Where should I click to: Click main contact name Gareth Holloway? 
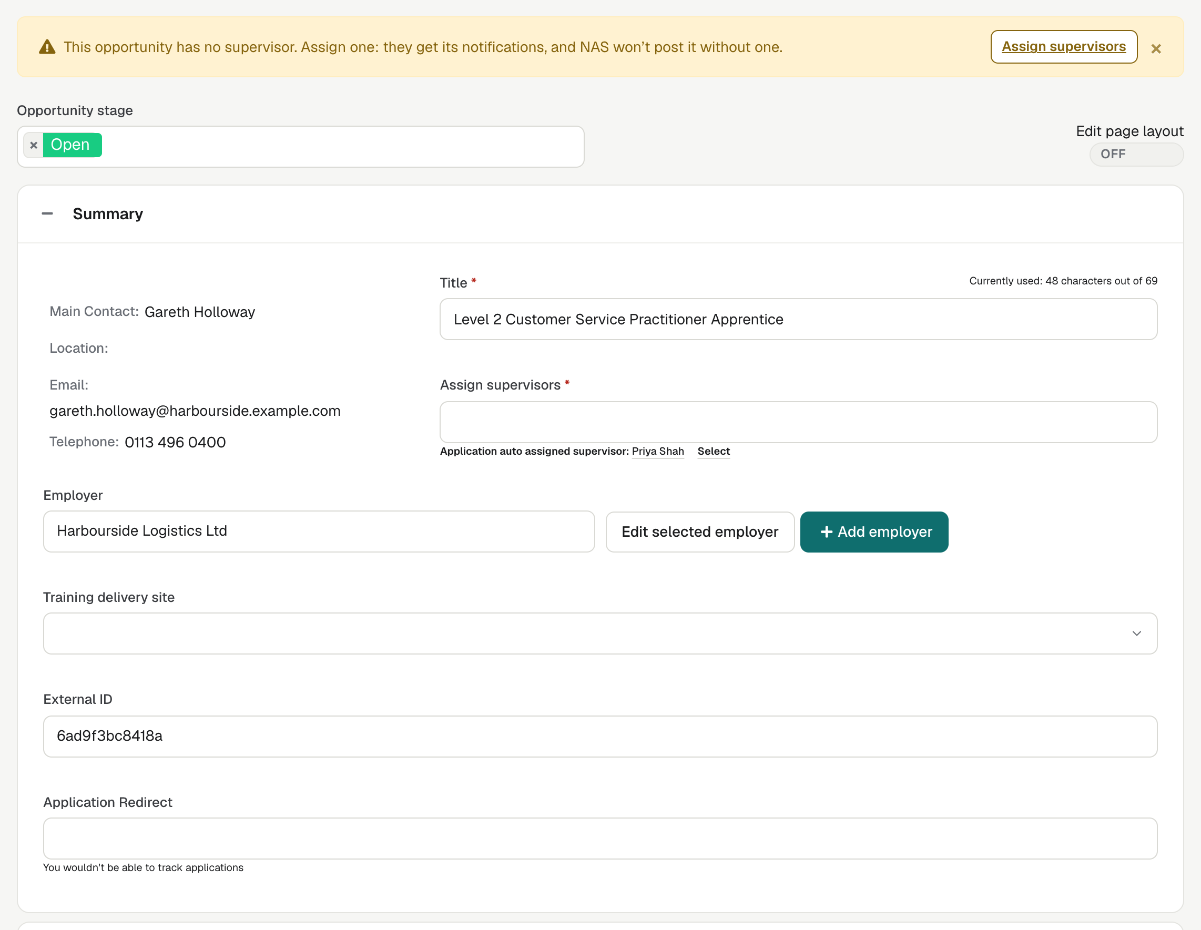[200, 312]
